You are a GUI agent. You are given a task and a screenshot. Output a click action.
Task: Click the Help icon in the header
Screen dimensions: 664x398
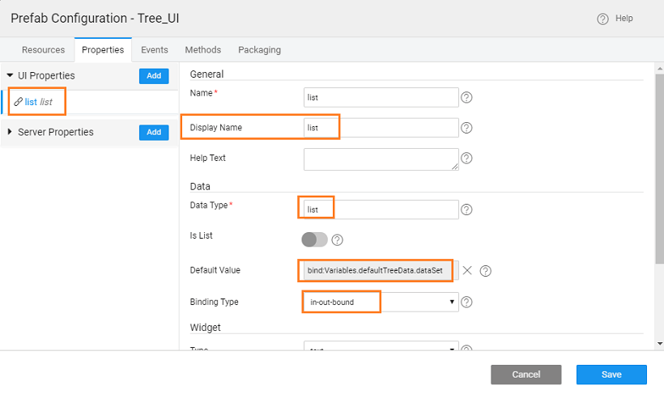[x=602, y=19]
